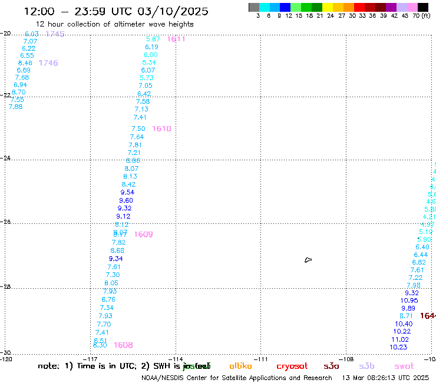The image size is (436, 383).
Task: Click the NOAA/NESDIS credit line
Action: pos(237,378)
